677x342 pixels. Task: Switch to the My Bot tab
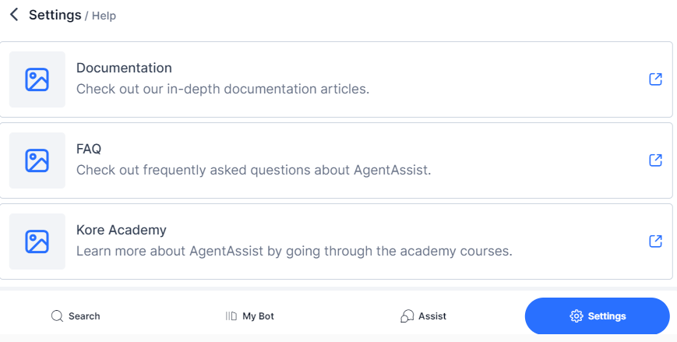(x=258, y=316)
